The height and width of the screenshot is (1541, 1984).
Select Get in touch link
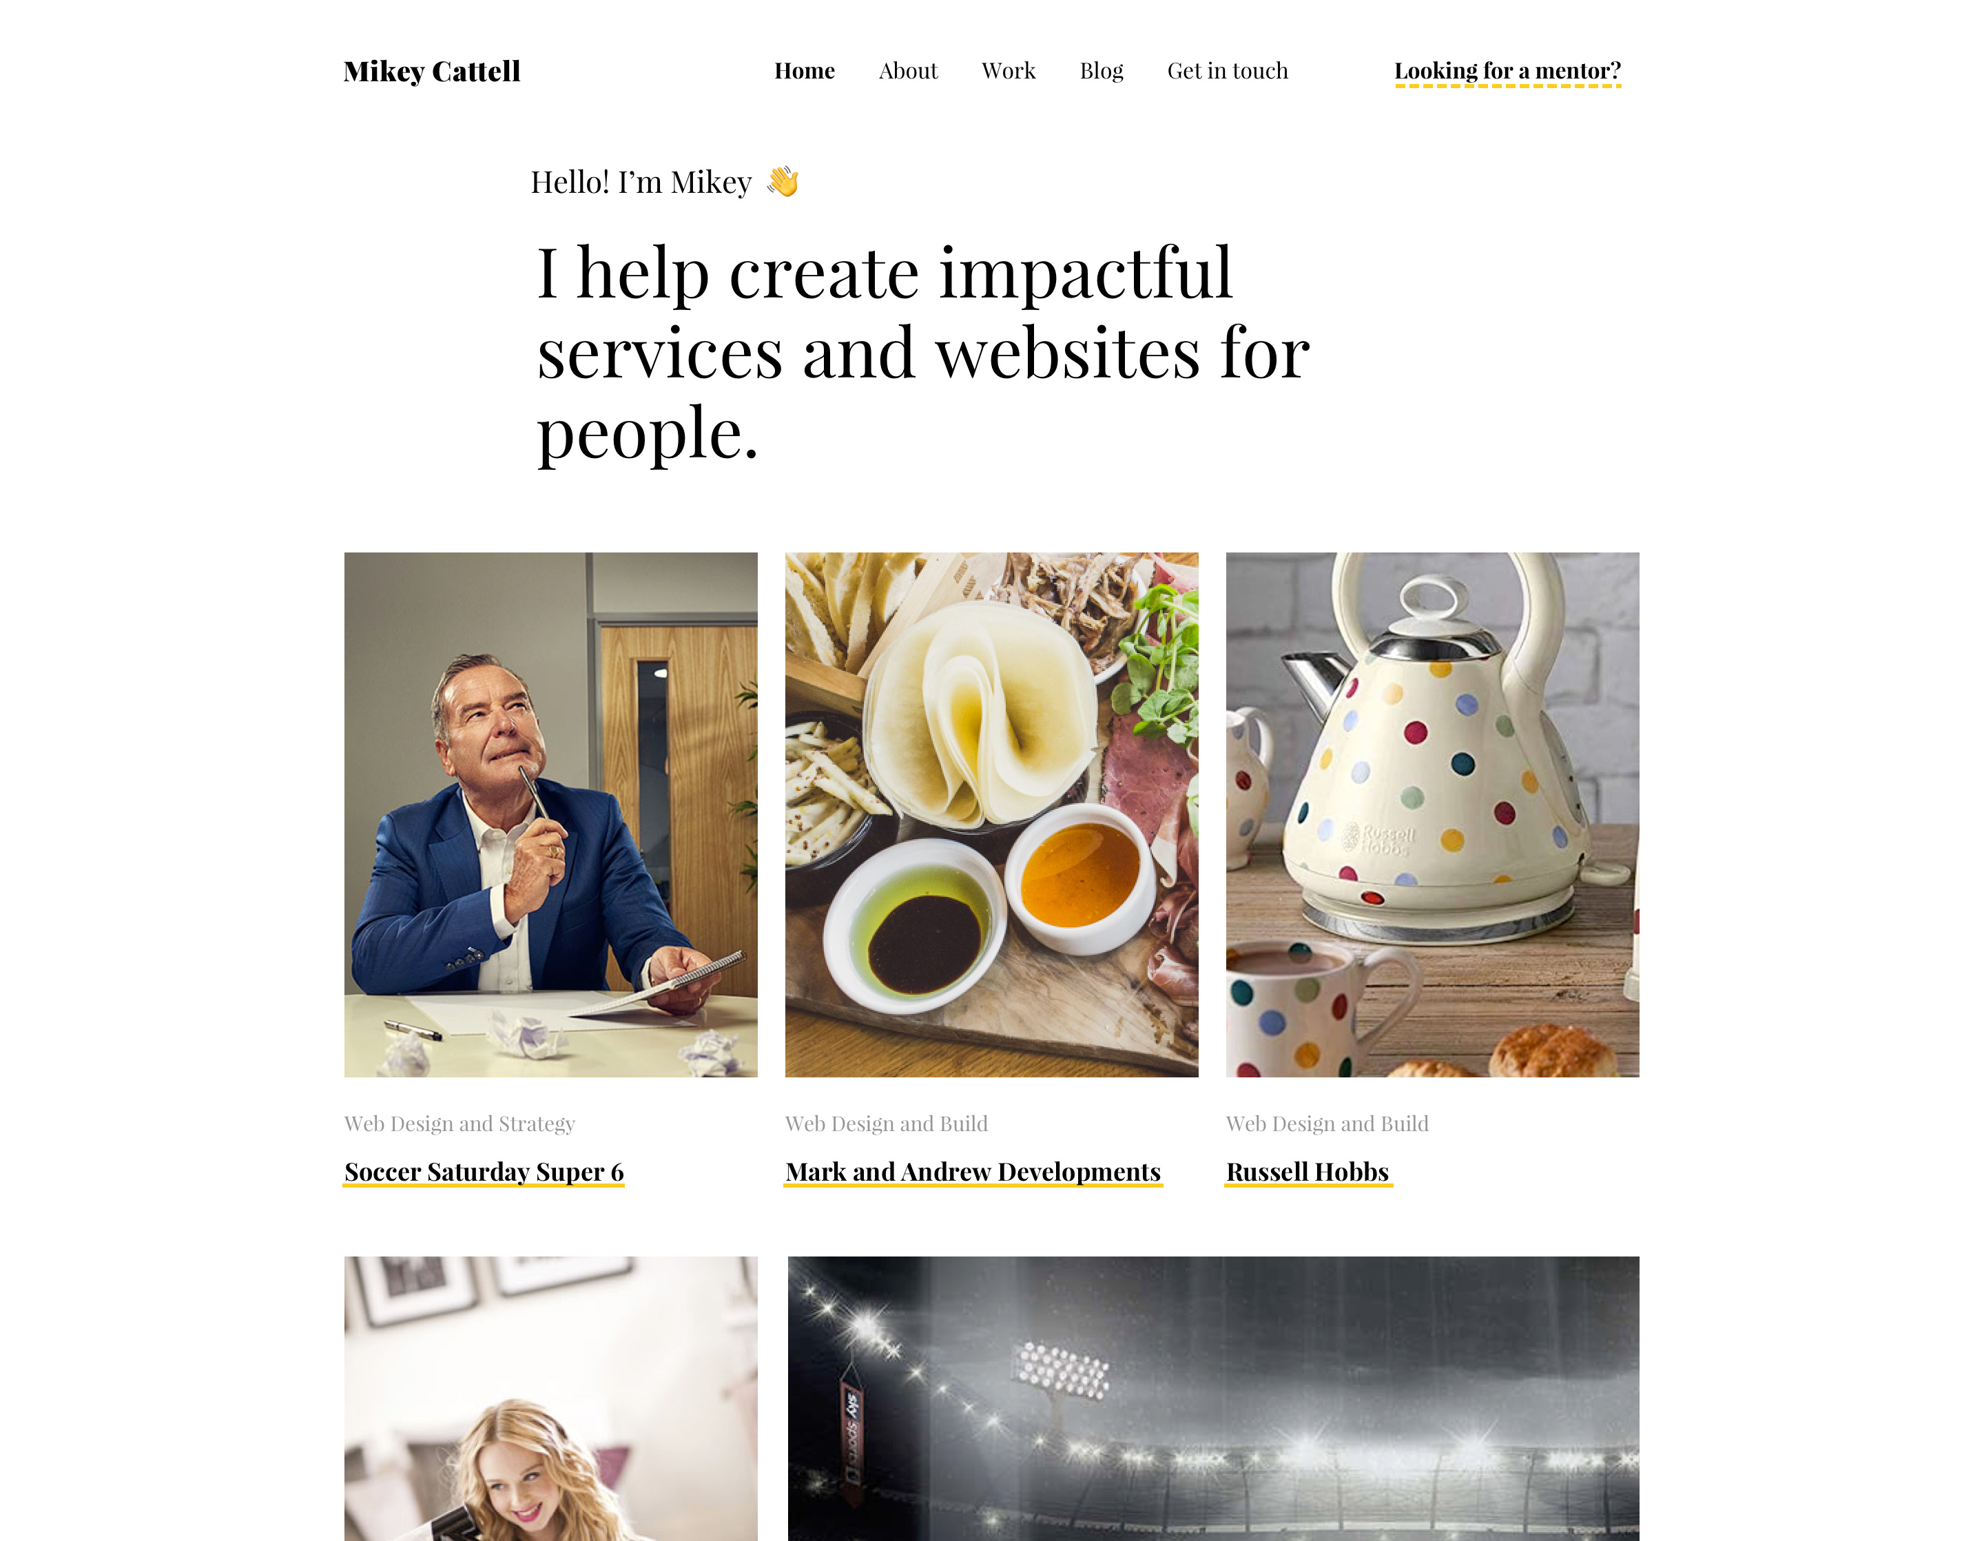click(1228, 71)
